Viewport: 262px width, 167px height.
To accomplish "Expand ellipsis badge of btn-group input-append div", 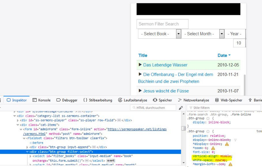I will point(94,147).
